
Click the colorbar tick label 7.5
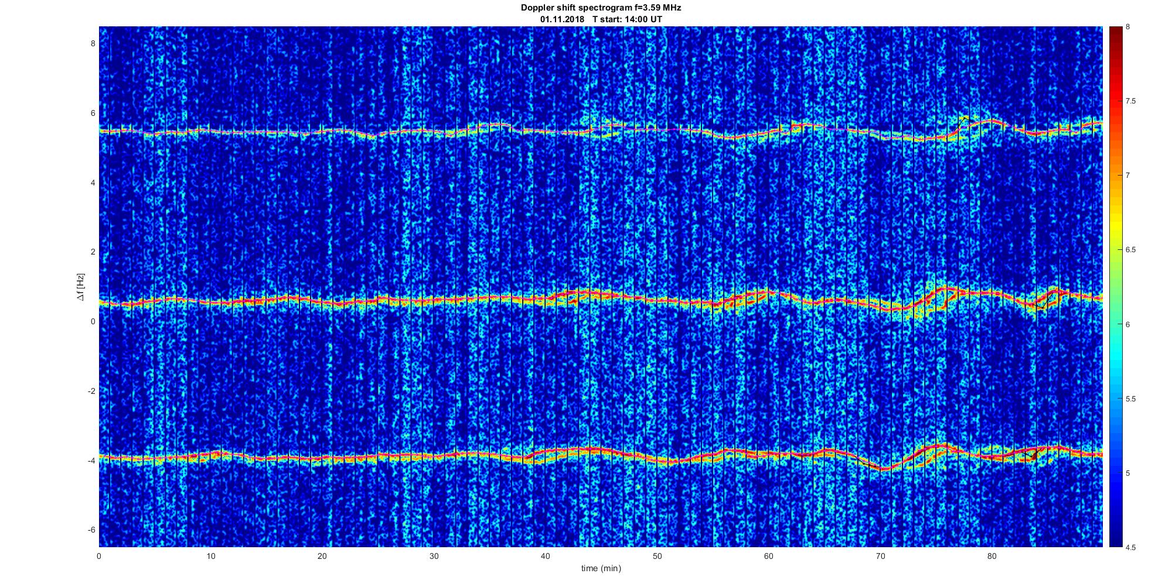(x=1131, y=101)
